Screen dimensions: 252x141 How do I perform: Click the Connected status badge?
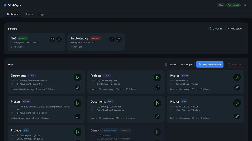233,5
